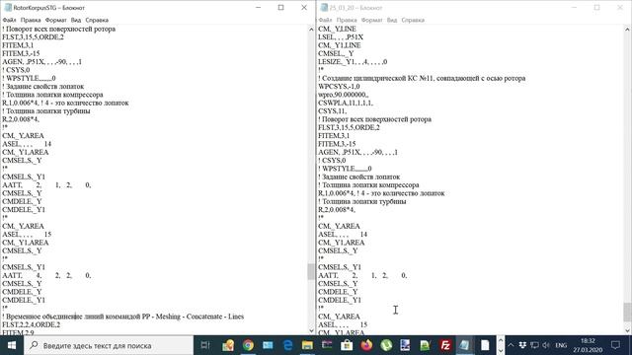632x355 pixels.
Task: Click line 'R,1,0.006*4' in left window
Action: pyautogui.click(x=65, y=103)
